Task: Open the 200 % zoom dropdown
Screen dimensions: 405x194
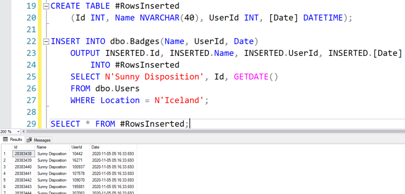Action: (17, 131)
